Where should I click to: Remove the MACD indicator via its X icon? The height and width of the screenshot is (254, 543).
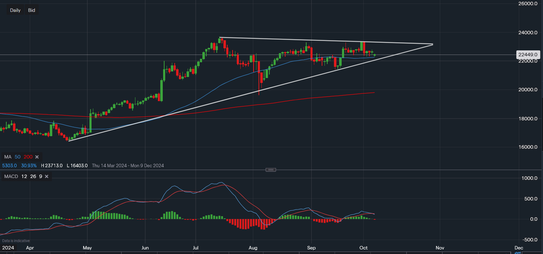(47, 176)
